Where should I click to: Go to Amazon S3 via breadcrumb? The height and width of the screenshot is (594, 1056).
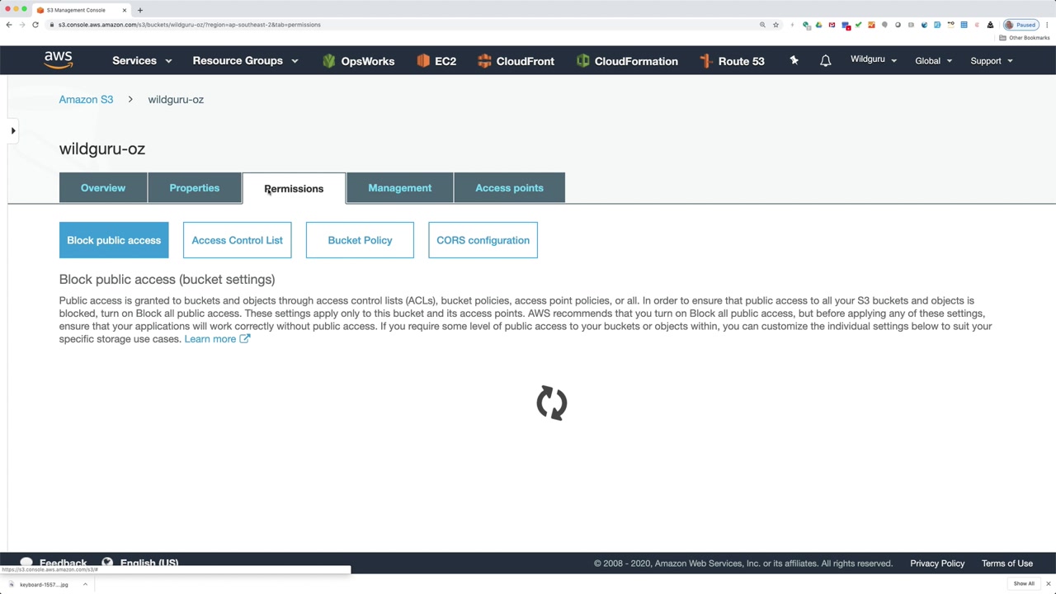86,100
